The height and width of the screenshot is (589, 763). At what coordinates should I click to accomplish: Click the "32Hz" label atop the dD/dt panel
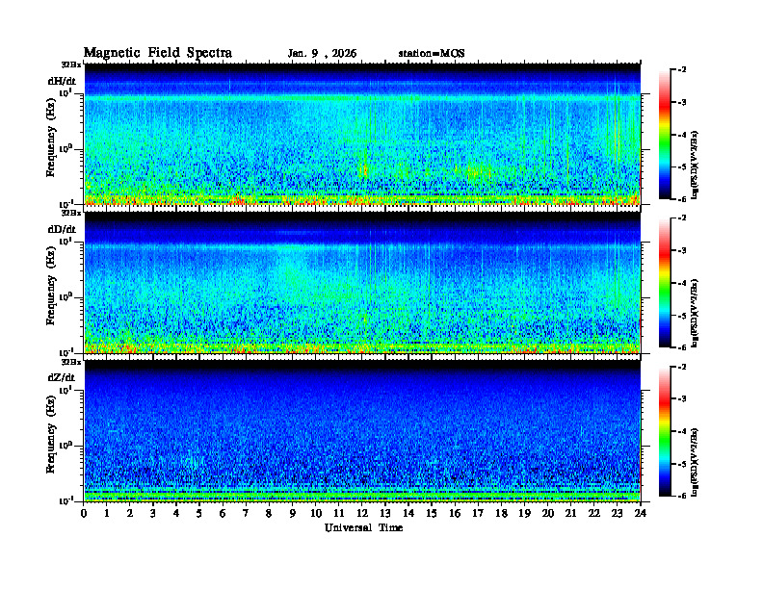tap(71, 213)
